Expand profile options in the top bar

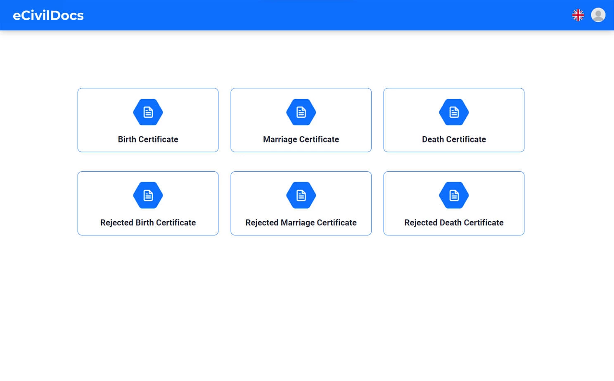[x=598, y=15]
